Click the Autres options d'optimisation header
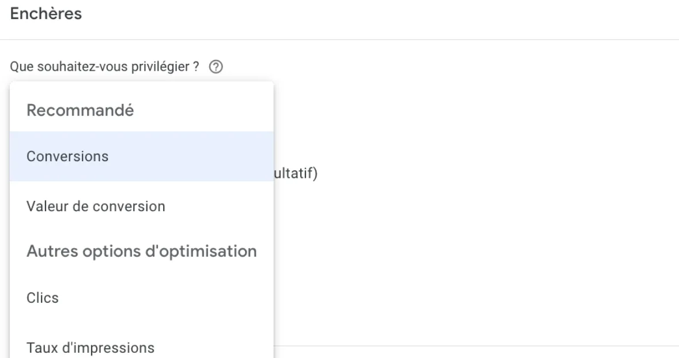This screenshot has width=679, height=358. pyautogui.click(x=142, y=251)
